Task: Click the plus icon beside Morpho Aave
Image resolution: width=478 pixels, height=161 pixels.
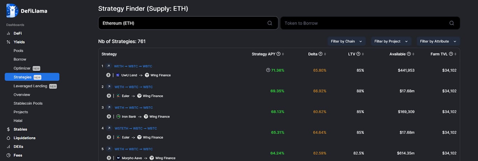Action: [108, 158]
